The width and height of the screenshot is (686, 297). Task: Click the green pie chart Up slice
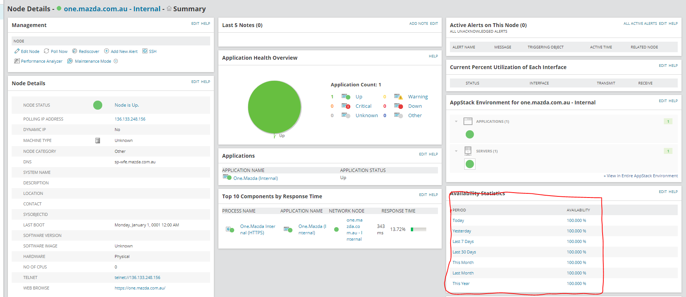(x=274, y=107)
